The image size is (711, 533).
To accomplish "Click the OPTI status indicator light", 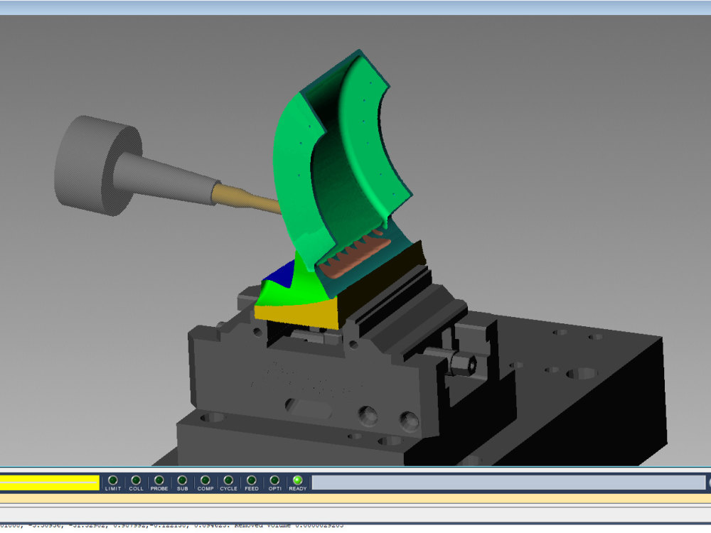I will [274, 480].
